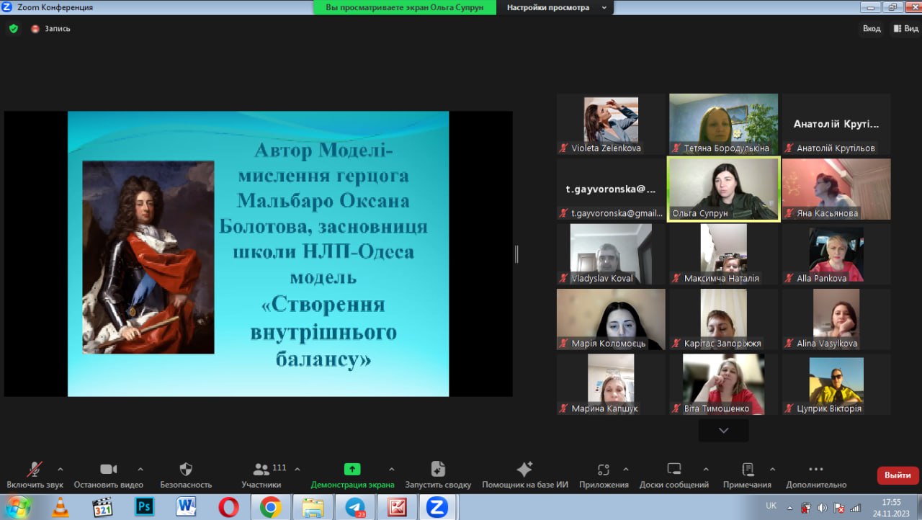The width and height of the screenshot is (922, 520).
Task: Open Помощник на базе ИИ assistant
Action: pyautogui.click(x=525, y=470)
